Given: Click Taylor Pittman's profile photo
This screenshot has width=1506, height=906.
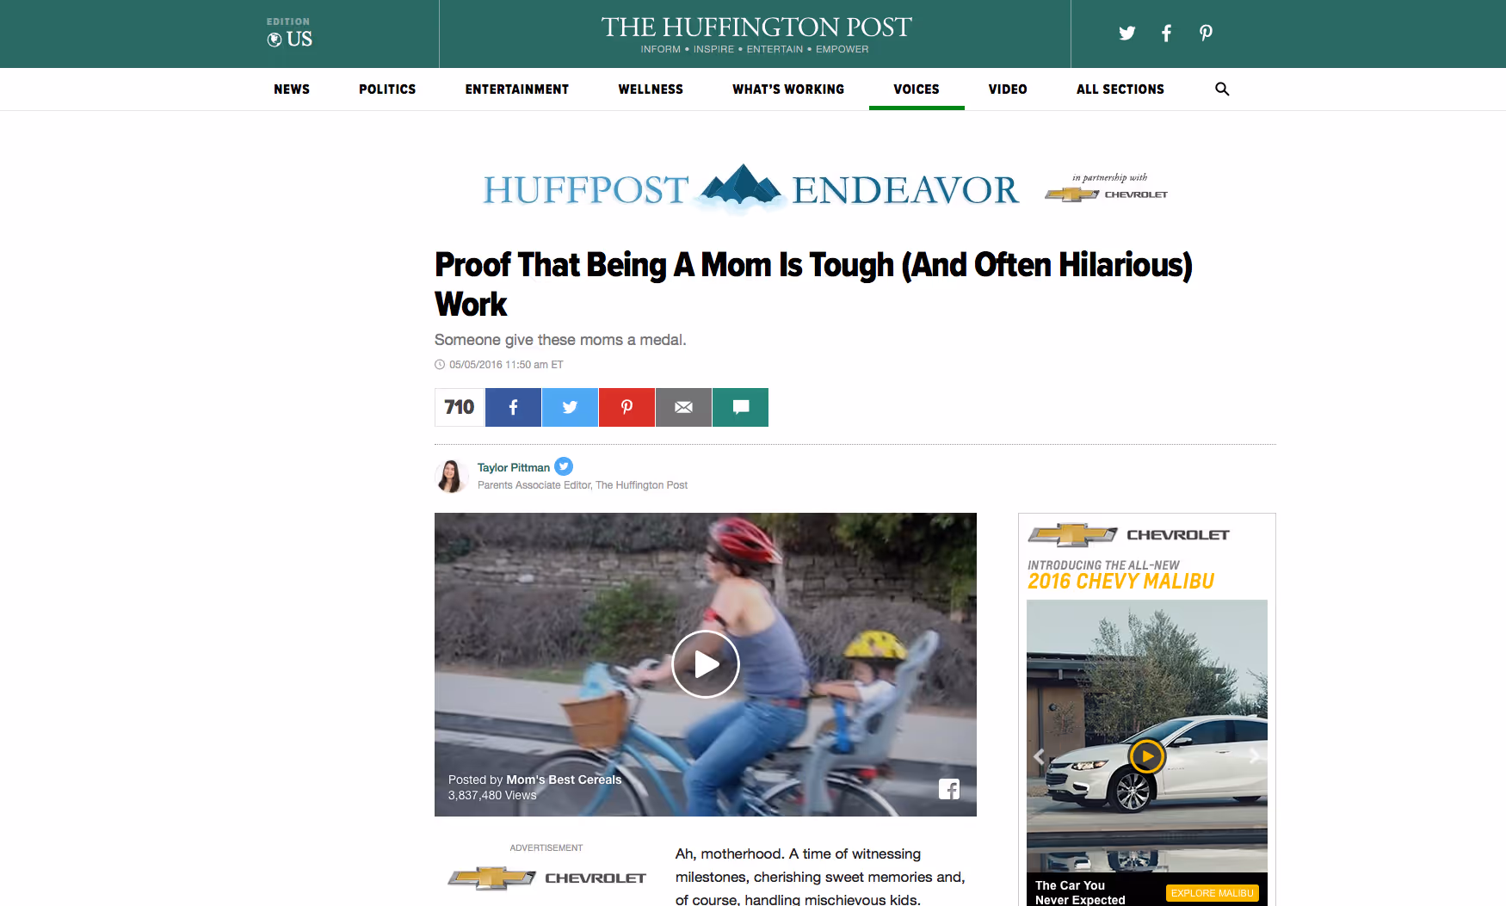Looking at the screenshot, I should coord(451,476).
